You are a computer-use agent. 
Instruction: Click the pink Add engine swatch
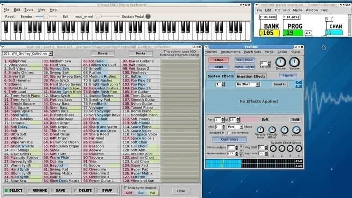coord(128,193)
